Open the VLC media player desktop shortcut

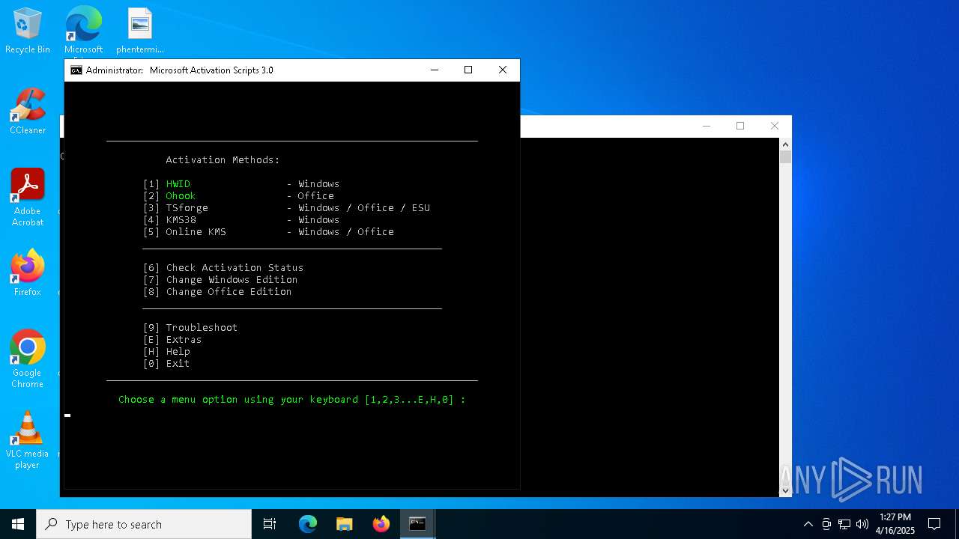point(28,440)
